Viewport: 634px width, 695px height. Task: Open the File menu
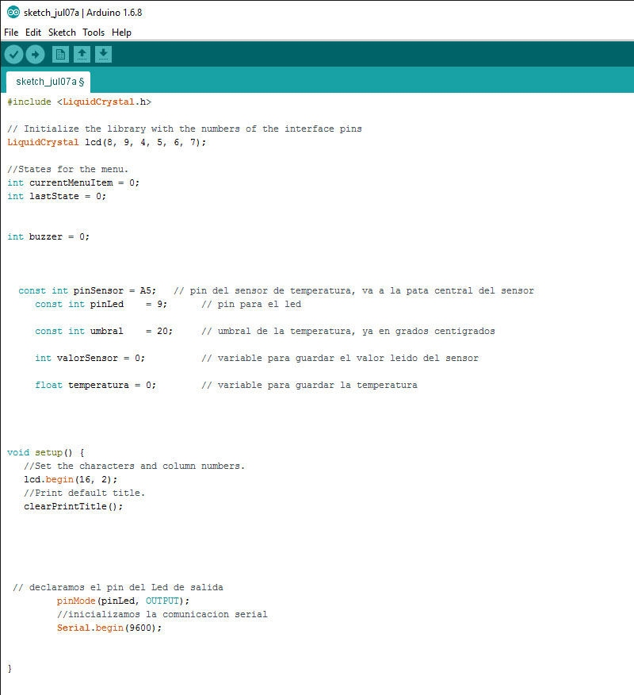11,33
